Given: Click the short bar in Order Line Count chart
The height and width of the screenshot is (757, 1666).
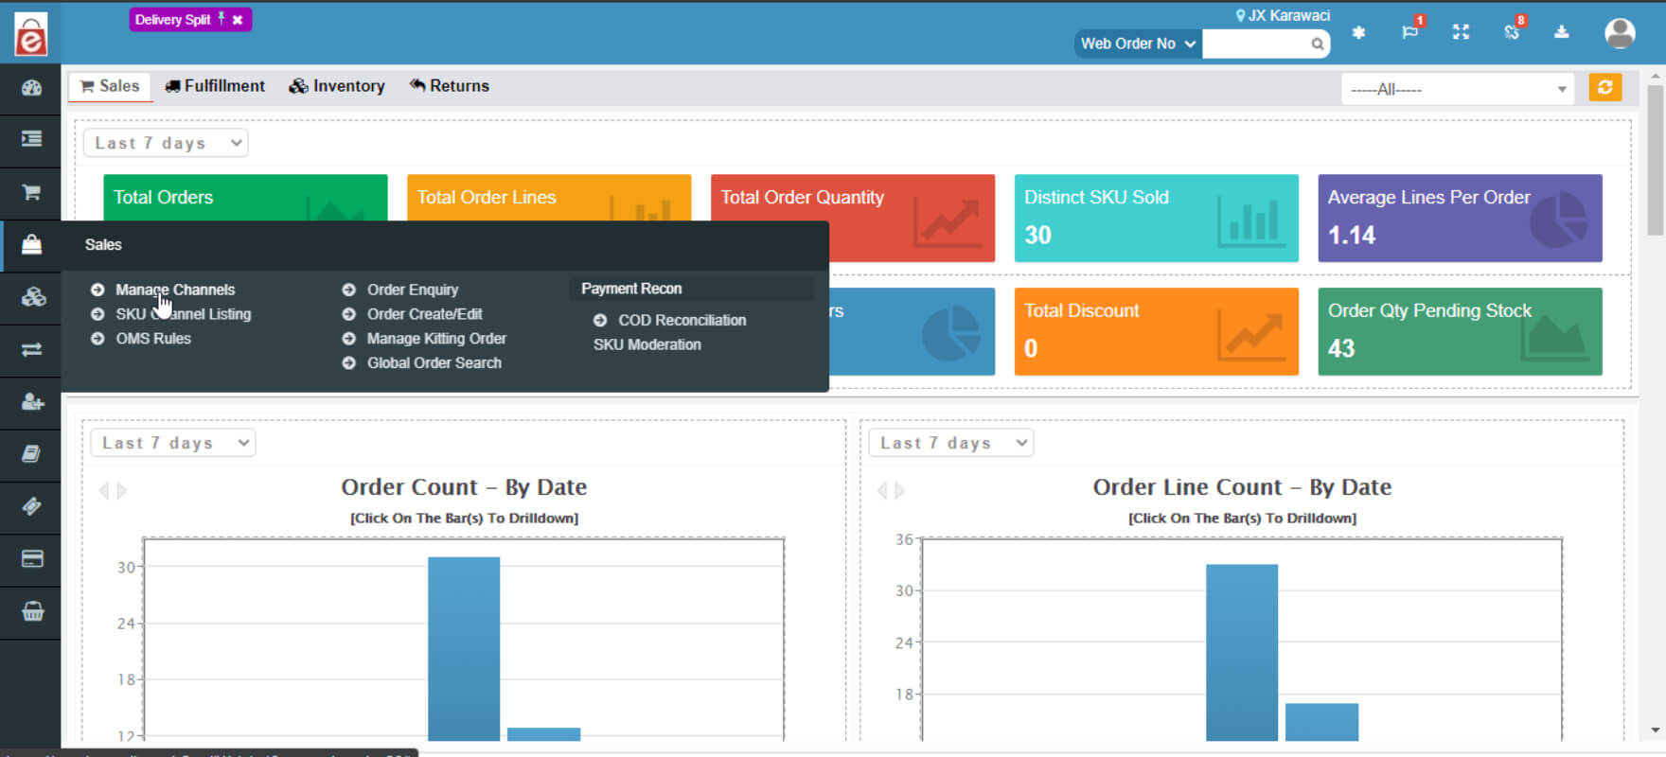Looking at the screenshot, I should click(1321, 722).
